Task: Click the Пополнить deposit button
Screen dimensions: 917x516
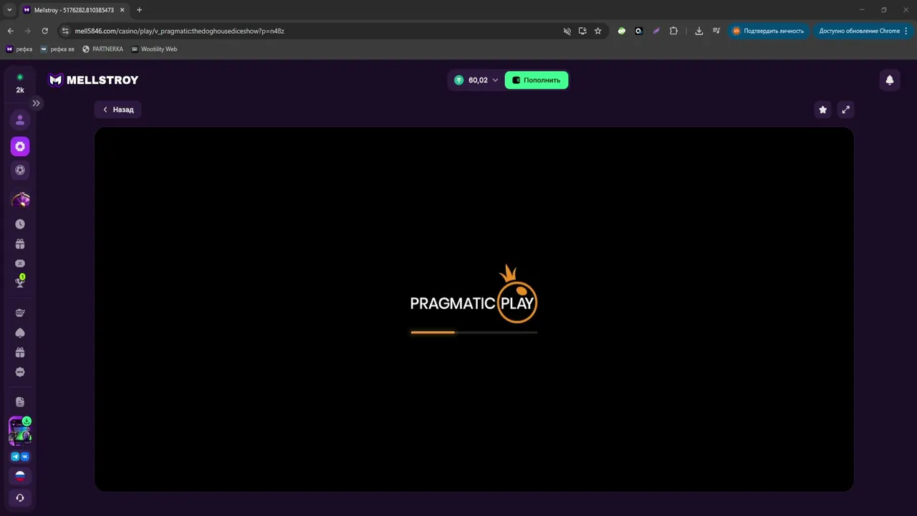Action: coord(537,80)
